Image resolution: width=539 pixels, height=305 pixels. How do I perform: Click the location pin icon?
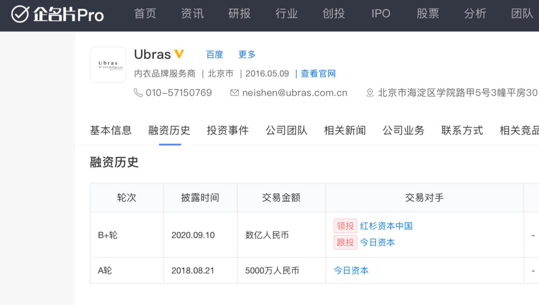click(x=370, y=93)
